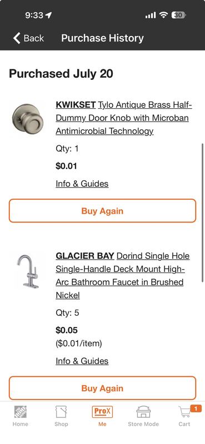The width and height of the screenshot is (205, 444).
Task: Open the GLACIER BAY brand link
Action: (x=85, y=256)
